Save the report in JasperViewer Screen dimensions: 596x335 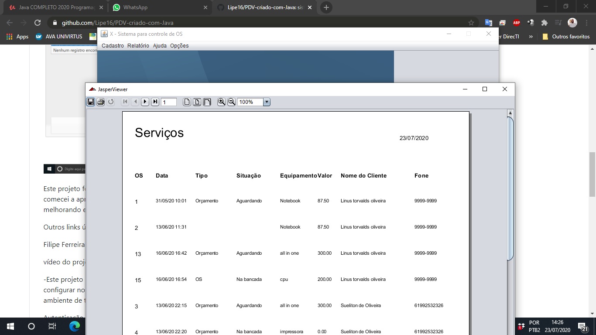pos(91,102)
